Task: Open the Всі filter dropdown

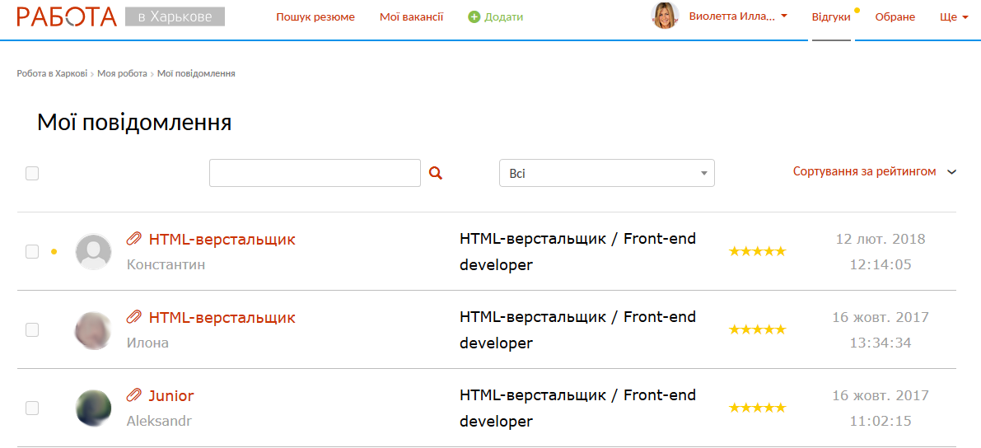Action: tap(606, 173)
